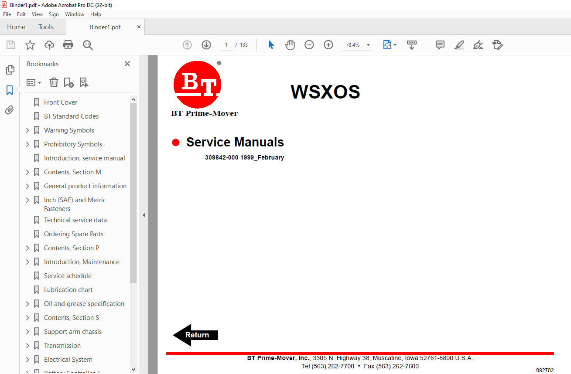Click the Save file icon

[x=11, y=45]
